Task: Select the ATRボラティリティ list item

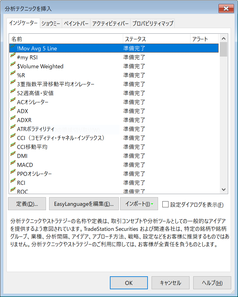Action: (x=35, y=129)
